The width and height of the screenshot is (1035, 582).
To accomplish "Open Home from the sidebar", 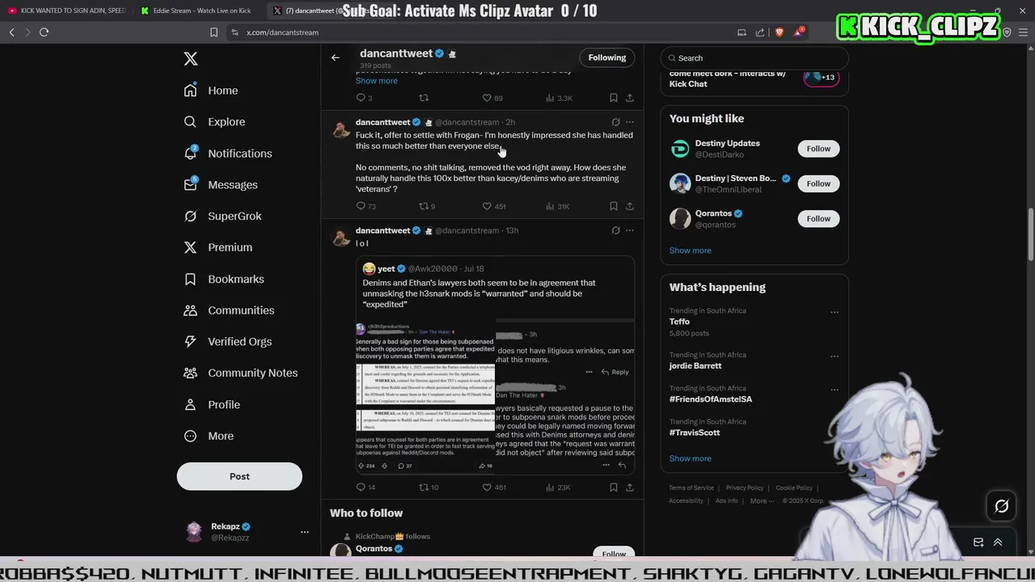I will click(x=211, y=91).
